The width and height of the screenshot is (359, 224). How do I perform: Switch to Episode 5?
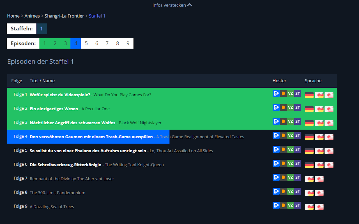click(86, 43)
